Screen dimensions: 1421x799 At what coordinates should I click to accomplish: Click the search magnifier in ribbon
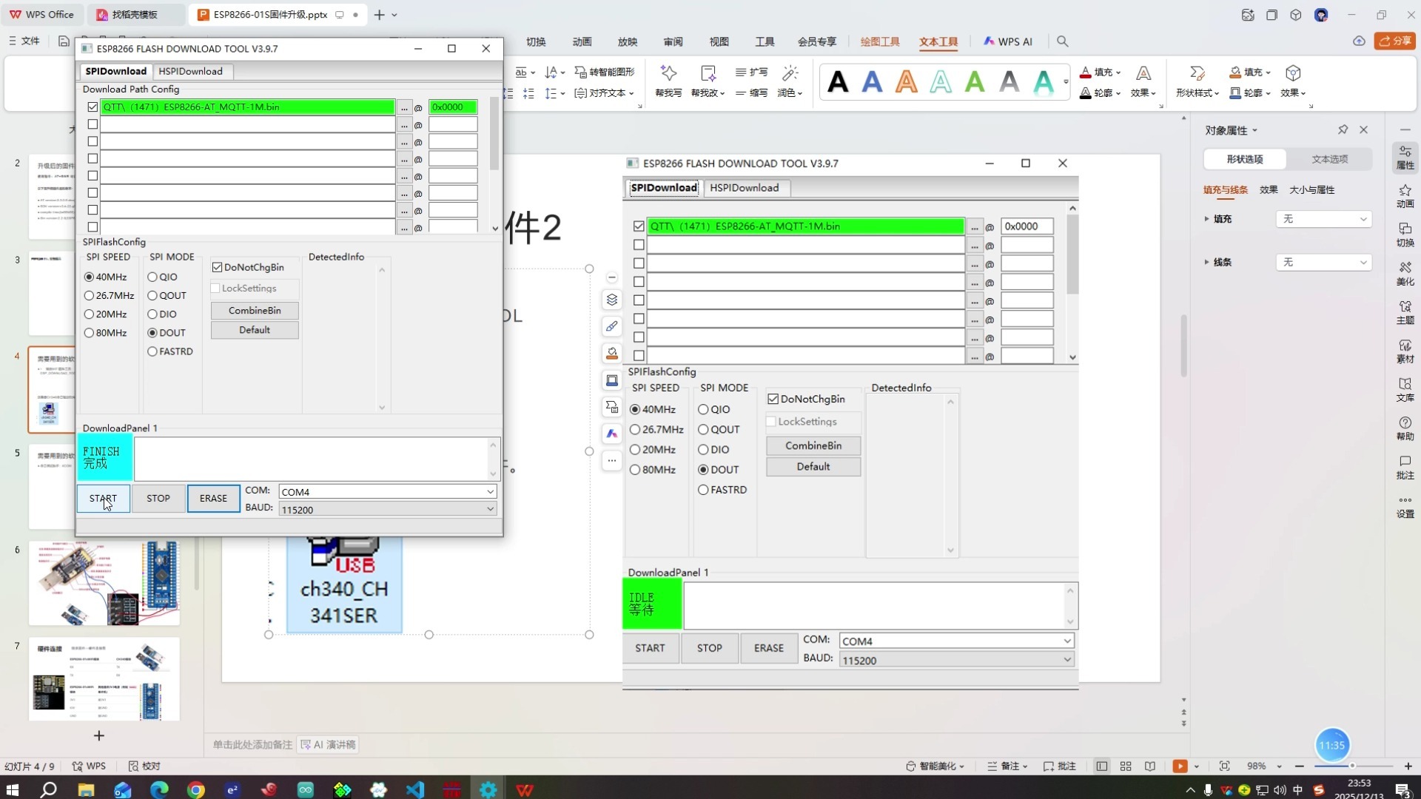coord(1062,41)
